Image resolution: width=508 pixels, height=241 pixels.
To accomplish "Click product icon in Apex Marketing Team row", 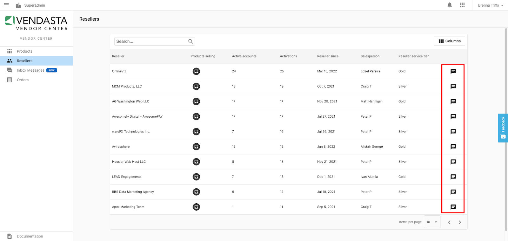I will (x=197, y=207).
